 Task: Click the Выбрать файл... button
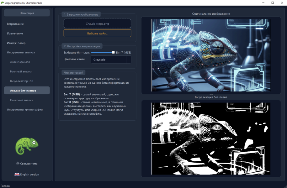[x=97, y=33]
